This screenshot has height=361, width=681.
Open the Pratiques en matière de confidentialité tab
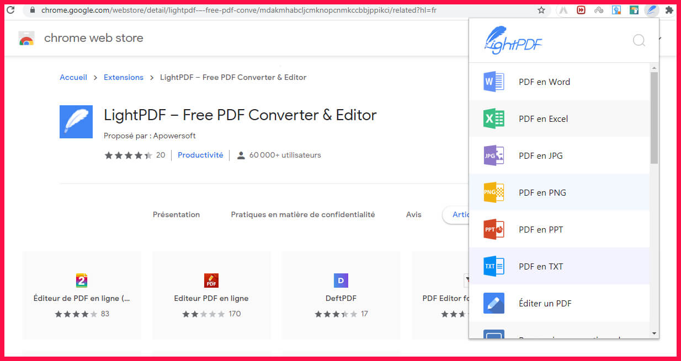[303, 214]
